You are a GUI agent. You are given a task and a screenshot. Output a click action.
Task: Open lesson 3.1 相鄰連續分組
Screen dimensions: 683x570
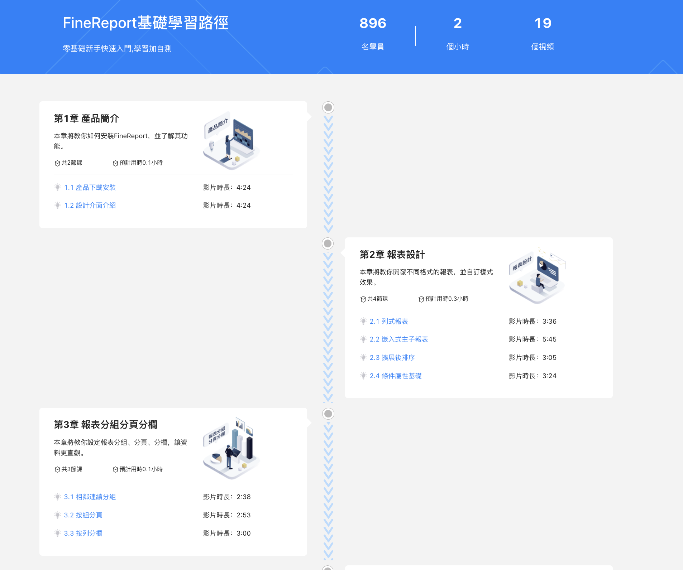[x=90, y=497]
